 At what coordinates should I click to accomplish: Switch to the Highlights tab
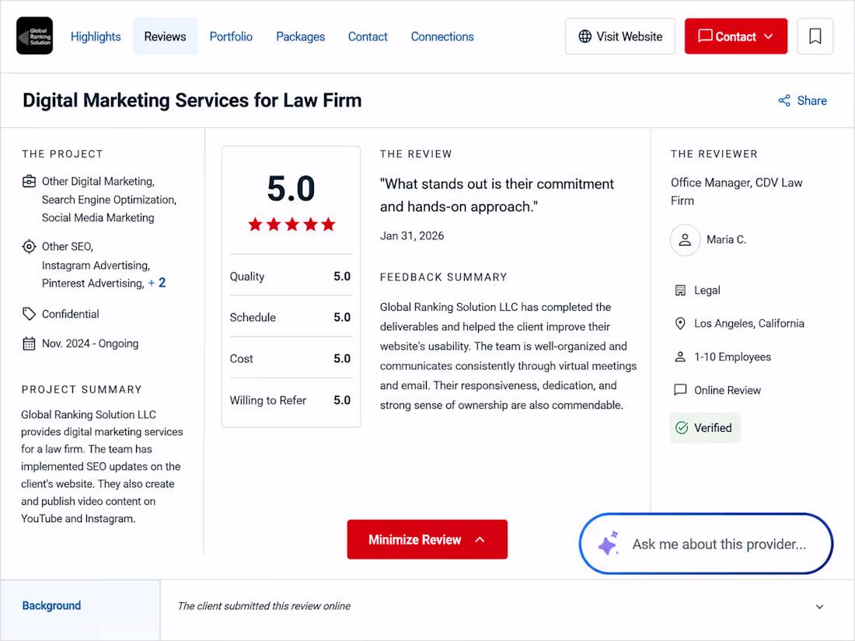96,37
